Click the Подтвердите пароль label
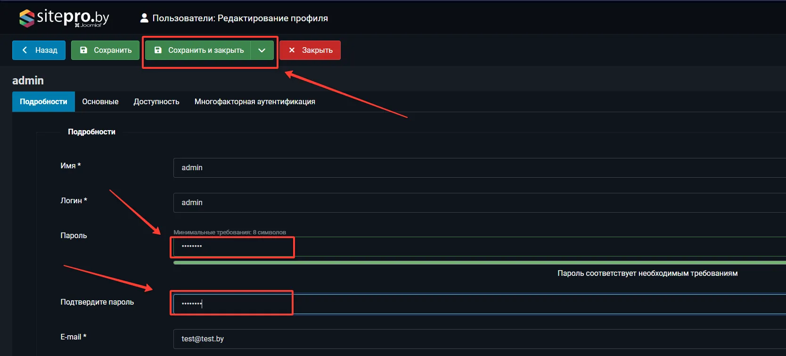The image size is (786, 356). (x=97, y=302)
